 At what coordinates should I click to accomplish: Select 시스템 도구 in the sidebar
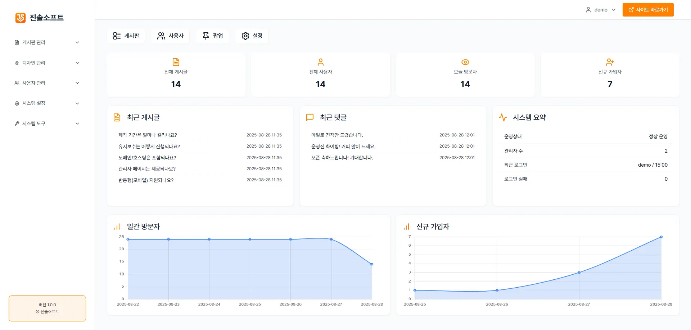pyautogui.click(x=47, y=123)
